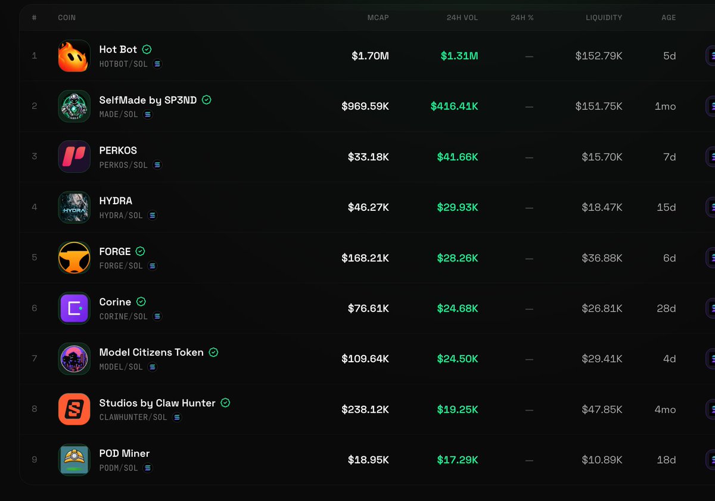Sort by the 24H % column header
715x501 pixels.
tap(522, 18)
